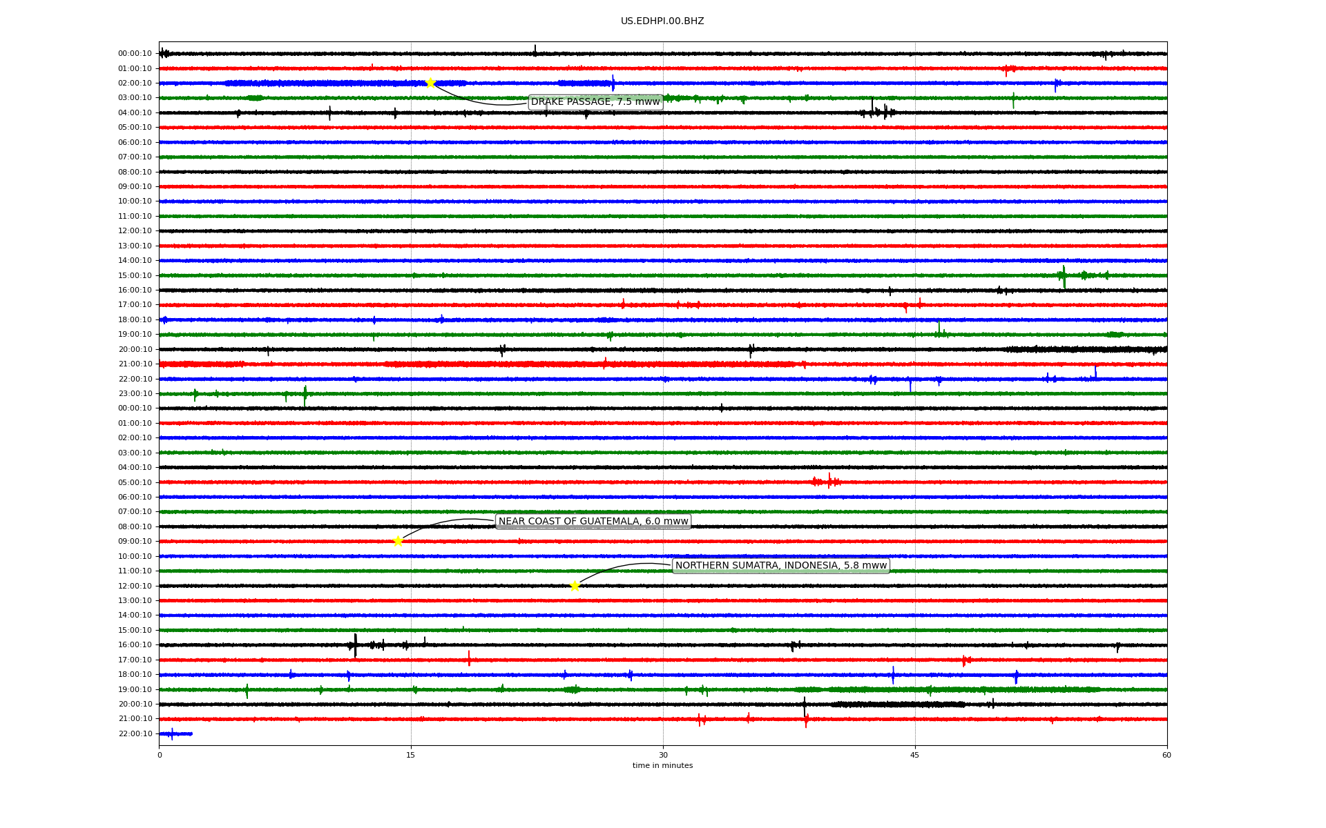Click the yellow star on the Drake Passage event
This screenshot has height=828, width=1326.
(x=430, y=83)
